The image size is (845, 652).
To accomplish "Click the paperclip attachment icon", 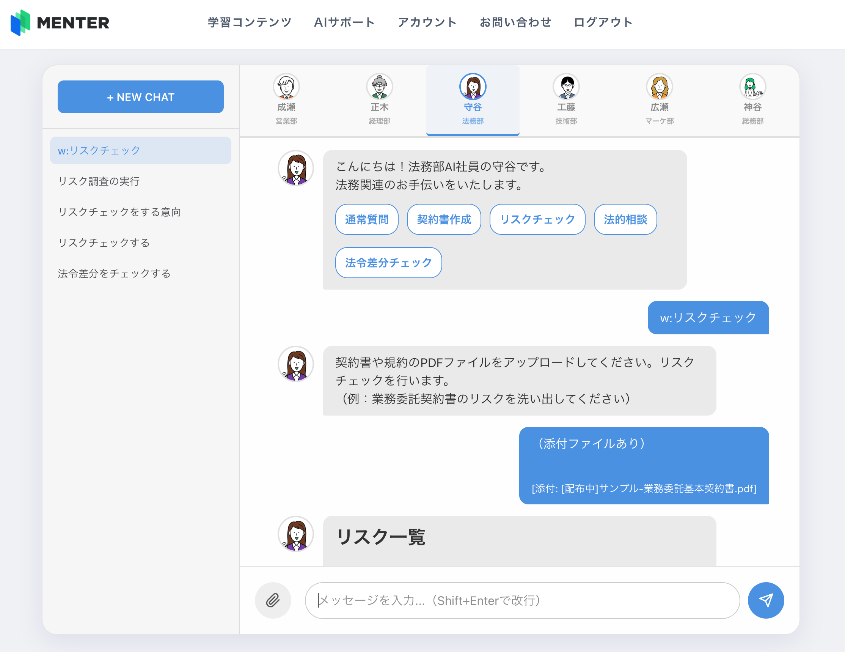I will (x=273, y=600).
